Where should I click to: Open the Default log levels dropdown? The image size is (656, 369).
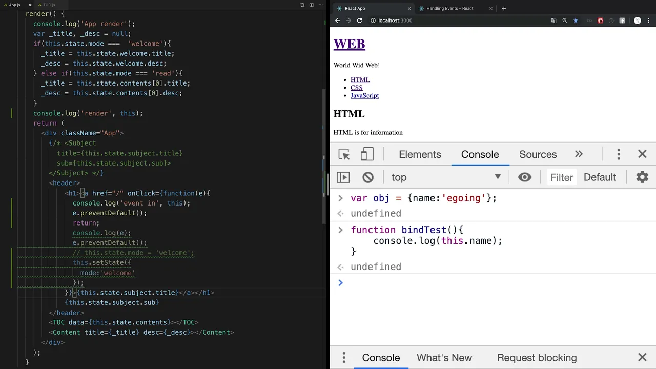[x=600, y=177]
